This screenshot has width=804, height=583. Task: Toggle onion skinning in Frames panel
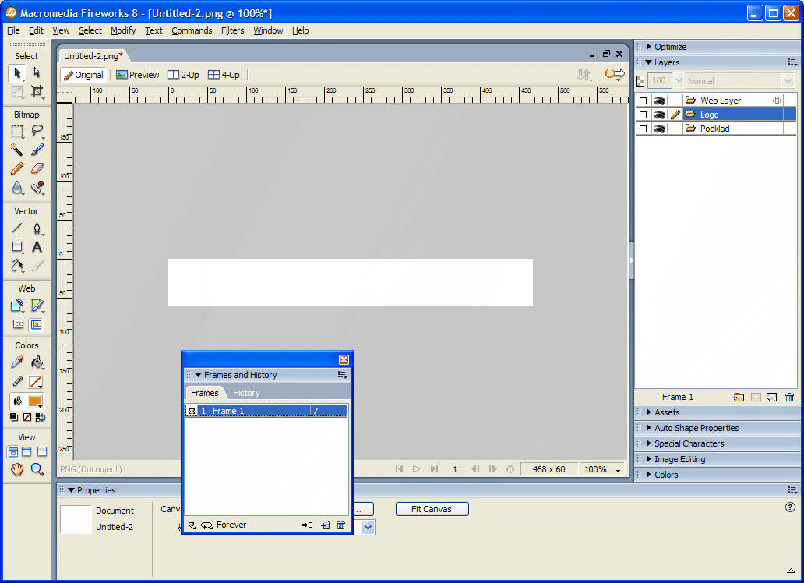pos(192,525)
